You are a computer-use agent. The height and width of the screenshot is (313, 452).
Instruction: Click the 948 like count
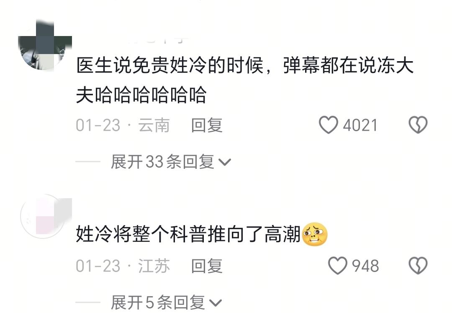tap(365, 266)
